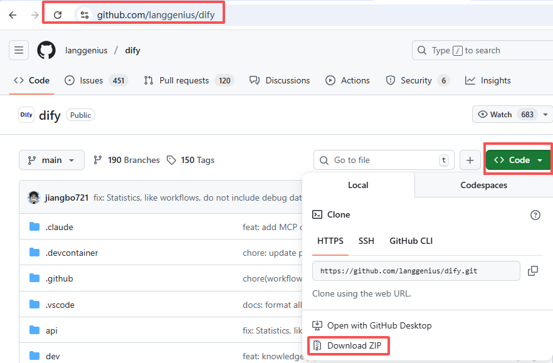Open the api folder
Screen dimensions: 553x363
point(51,330)
